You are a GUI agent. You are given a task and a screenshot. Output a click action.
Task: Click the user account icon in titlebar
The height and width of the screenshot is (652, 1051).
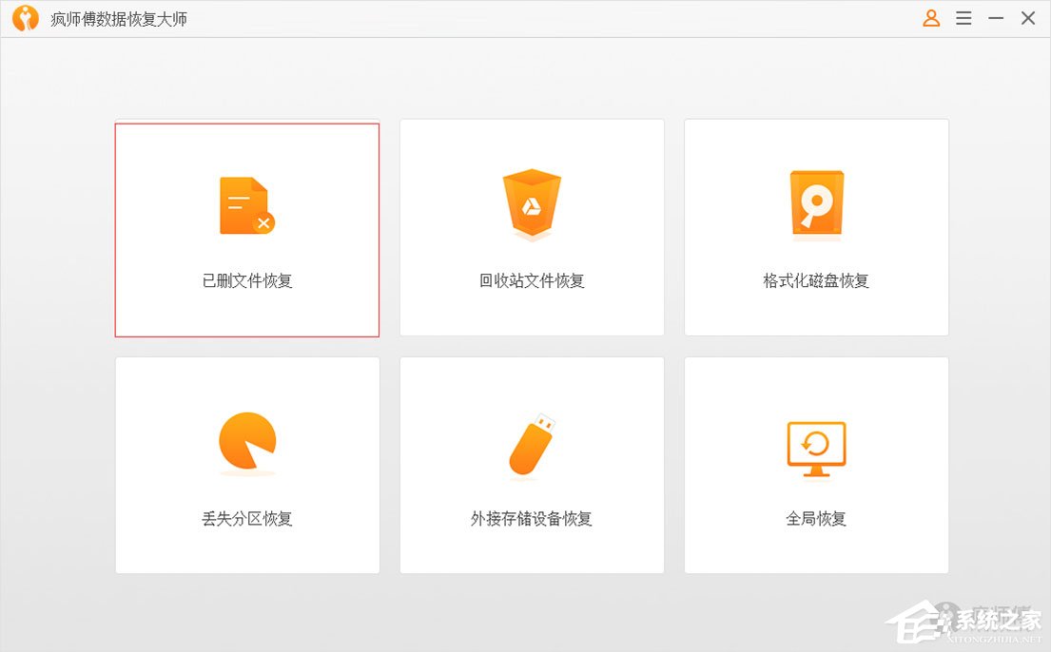coord(931,18)
